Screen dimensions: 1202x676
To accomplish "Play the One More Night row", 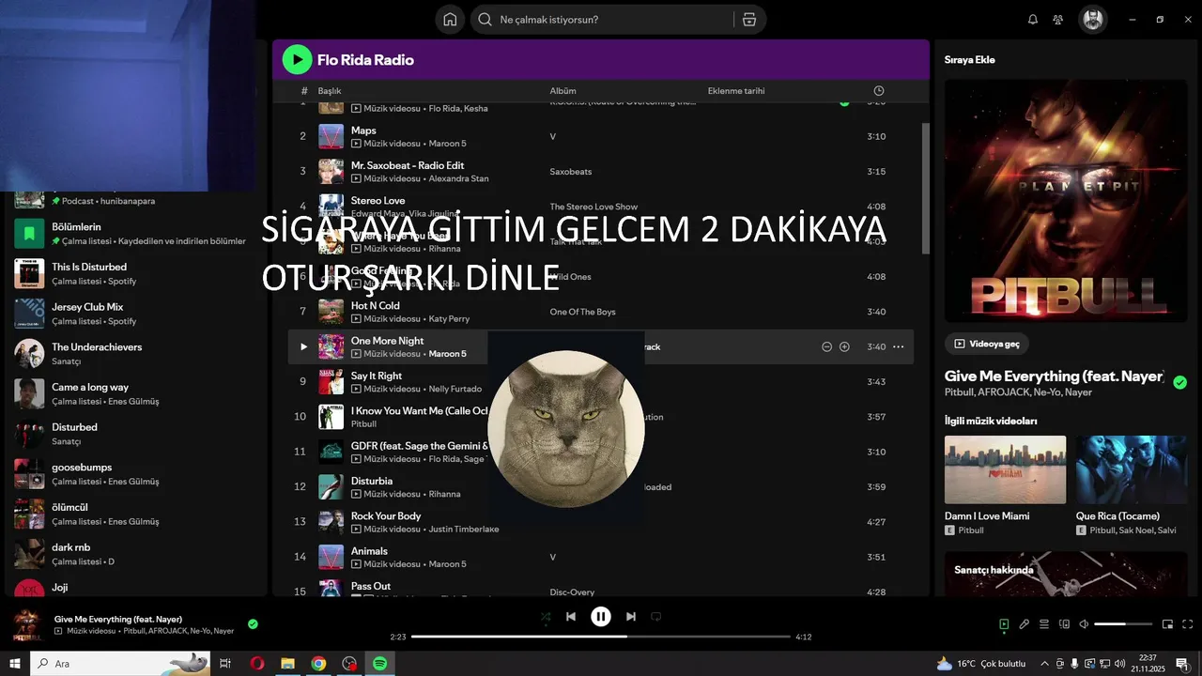I will click(303, 346).
